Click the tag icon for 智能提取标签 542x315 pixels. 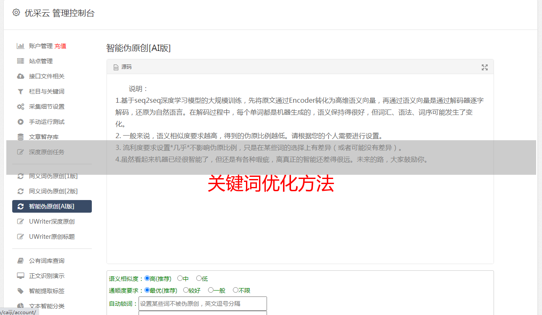click(20, 291)
